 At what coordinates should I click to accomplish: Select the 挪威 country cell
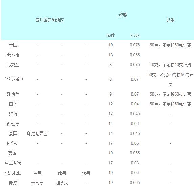[13, 183]
